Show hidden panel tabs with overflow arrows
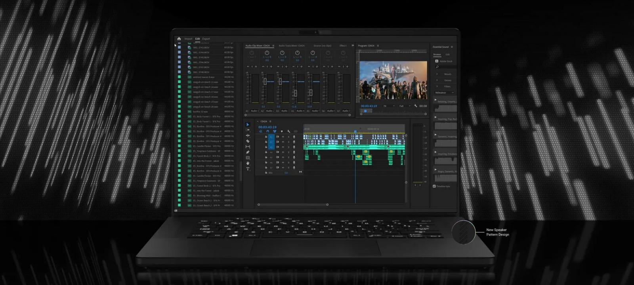This screenshot has width=634, height=285. (x=353, y=46)
